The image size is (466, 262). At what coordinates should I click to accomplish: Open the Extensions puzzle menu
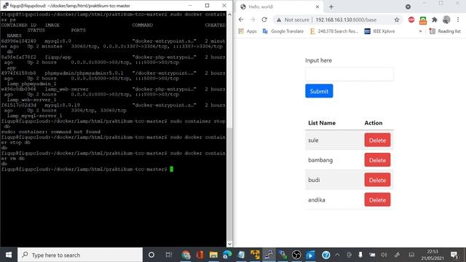pos(435,20)
